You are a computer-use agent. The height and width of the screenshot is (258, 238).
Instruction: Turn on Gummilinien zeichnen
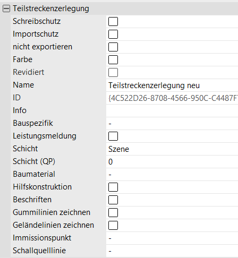click(113, 212)
